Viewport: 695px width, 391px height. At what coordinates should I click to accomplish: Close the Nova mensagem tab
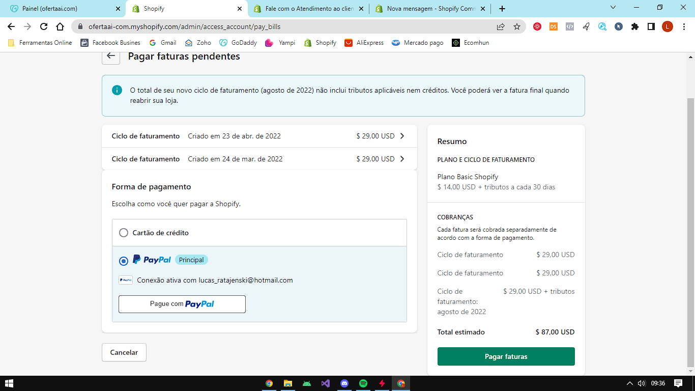click(482, 9)
